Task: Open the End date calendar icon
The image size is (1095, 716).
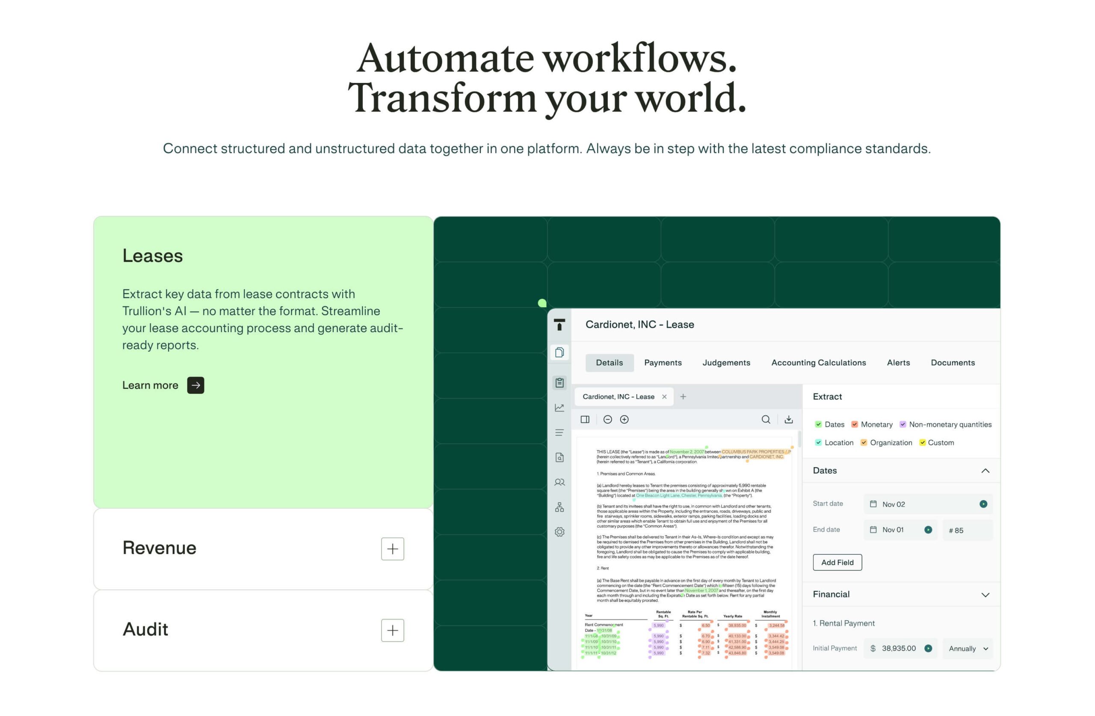Action: coord(873,530)
